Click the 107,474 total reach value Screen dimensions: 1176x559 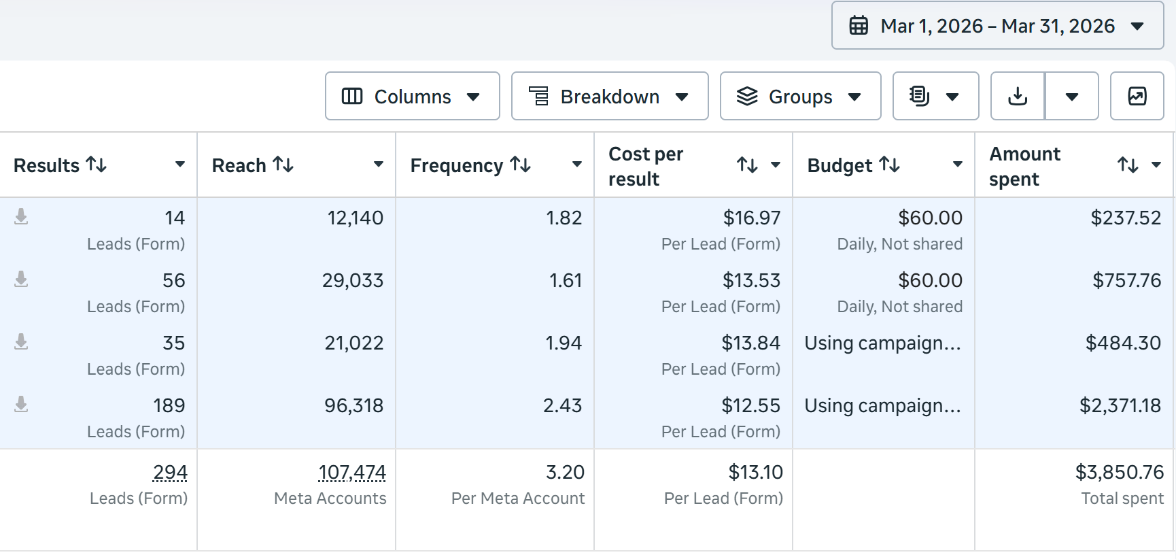point(352,472)
